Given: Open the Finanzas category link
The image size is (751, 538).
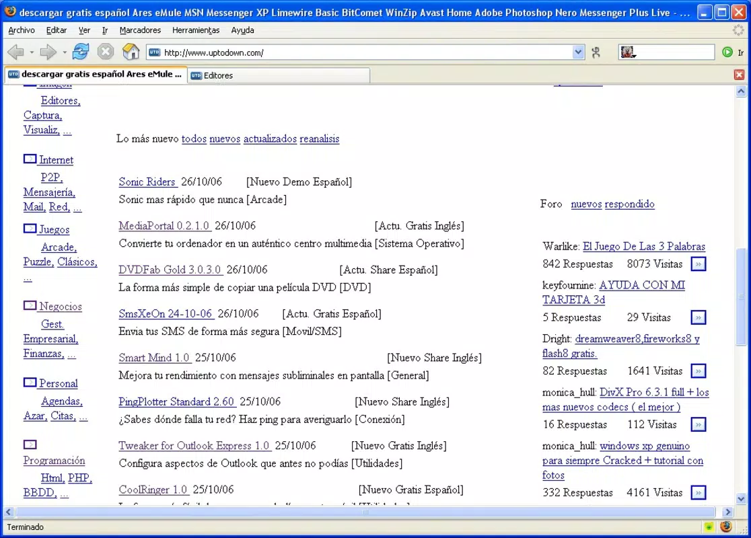Looking at the screenshot, I should [x=44, y=354].
